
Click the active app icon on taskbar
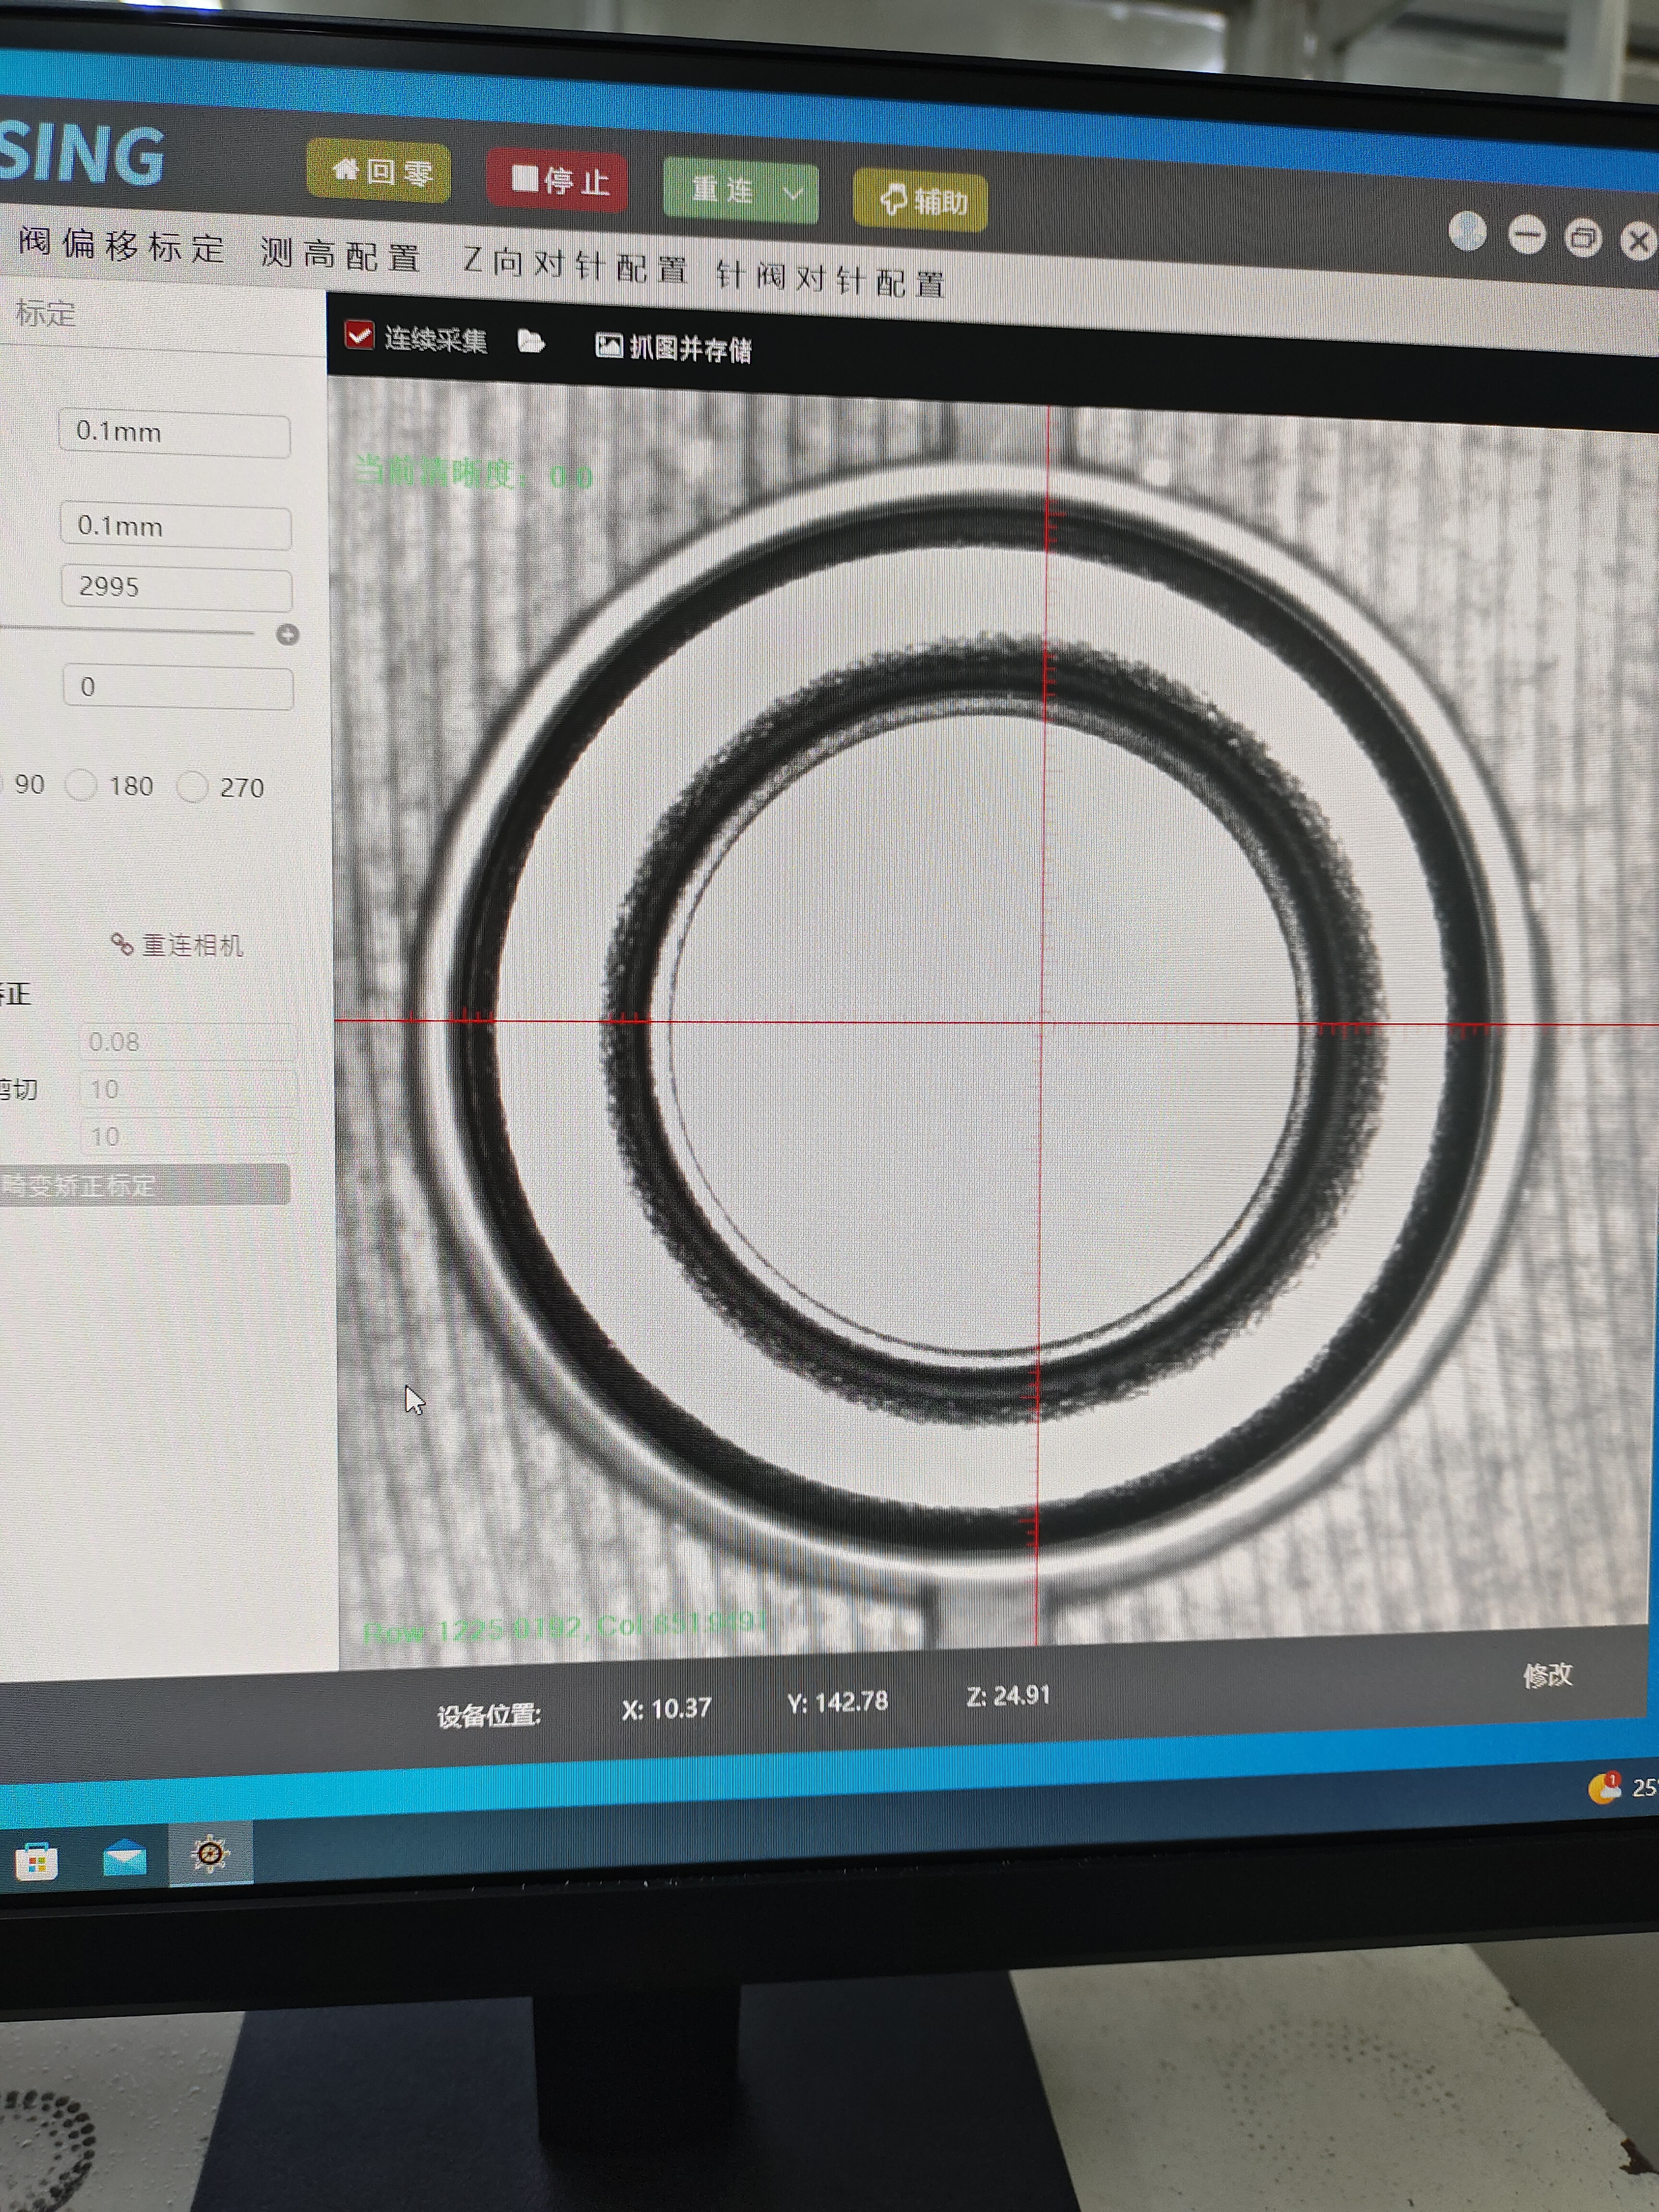[210, 1854]
